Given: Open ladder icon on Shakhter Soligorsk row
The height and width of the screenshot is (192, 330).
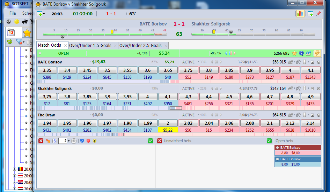Looking at the screenshot, I should [304, 89].
